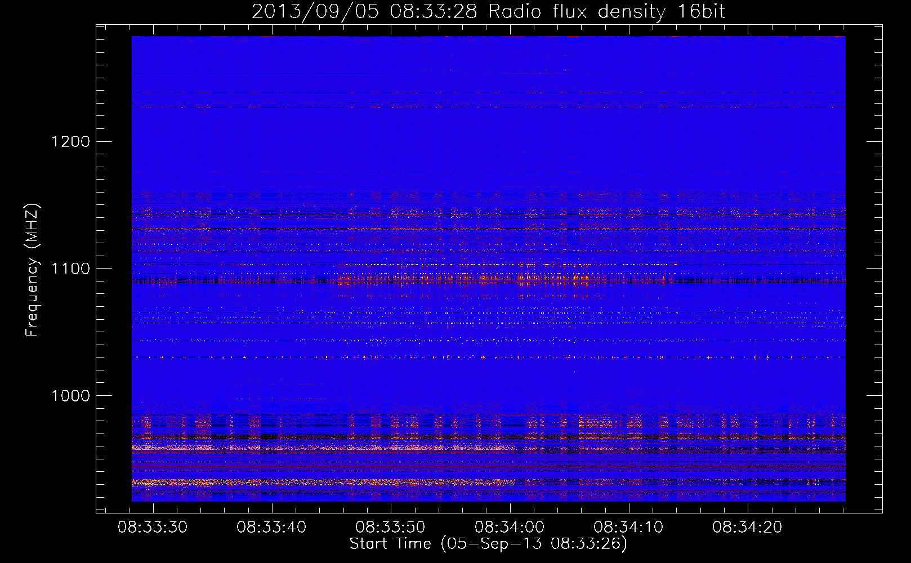
Task: Click the 08:34:10 time tick label
Action: click(x=628, y=528)
